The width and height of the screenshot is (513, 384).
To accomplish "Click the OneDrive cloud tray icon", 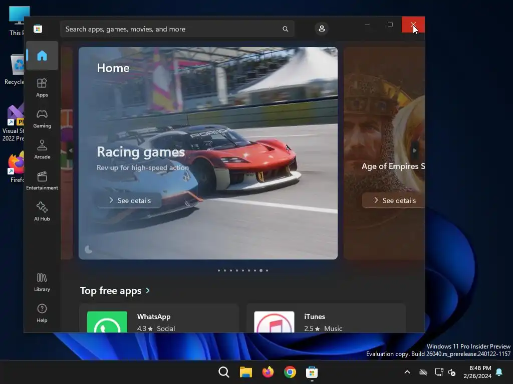I will pyautogui.click(x=423, y=372).
